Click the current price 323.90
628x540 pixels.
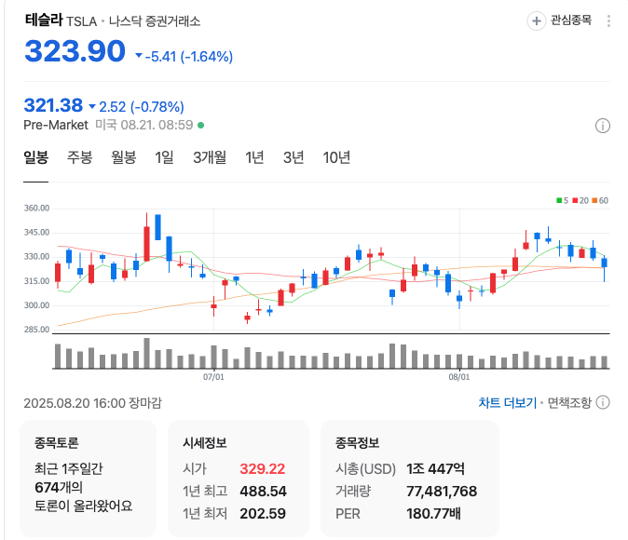coord(75,51)
